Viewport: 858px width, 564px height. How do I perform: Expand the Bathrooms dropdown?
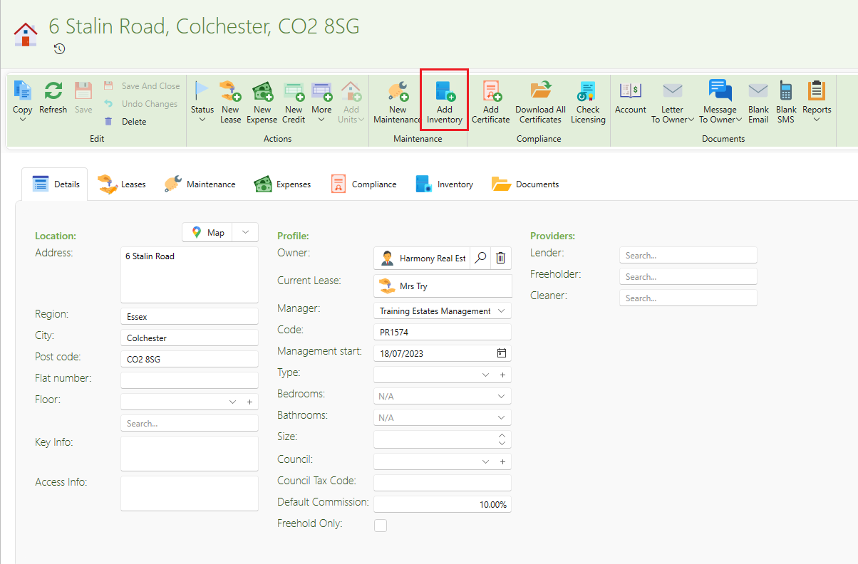pyautogui.click(x=502, y=417)
